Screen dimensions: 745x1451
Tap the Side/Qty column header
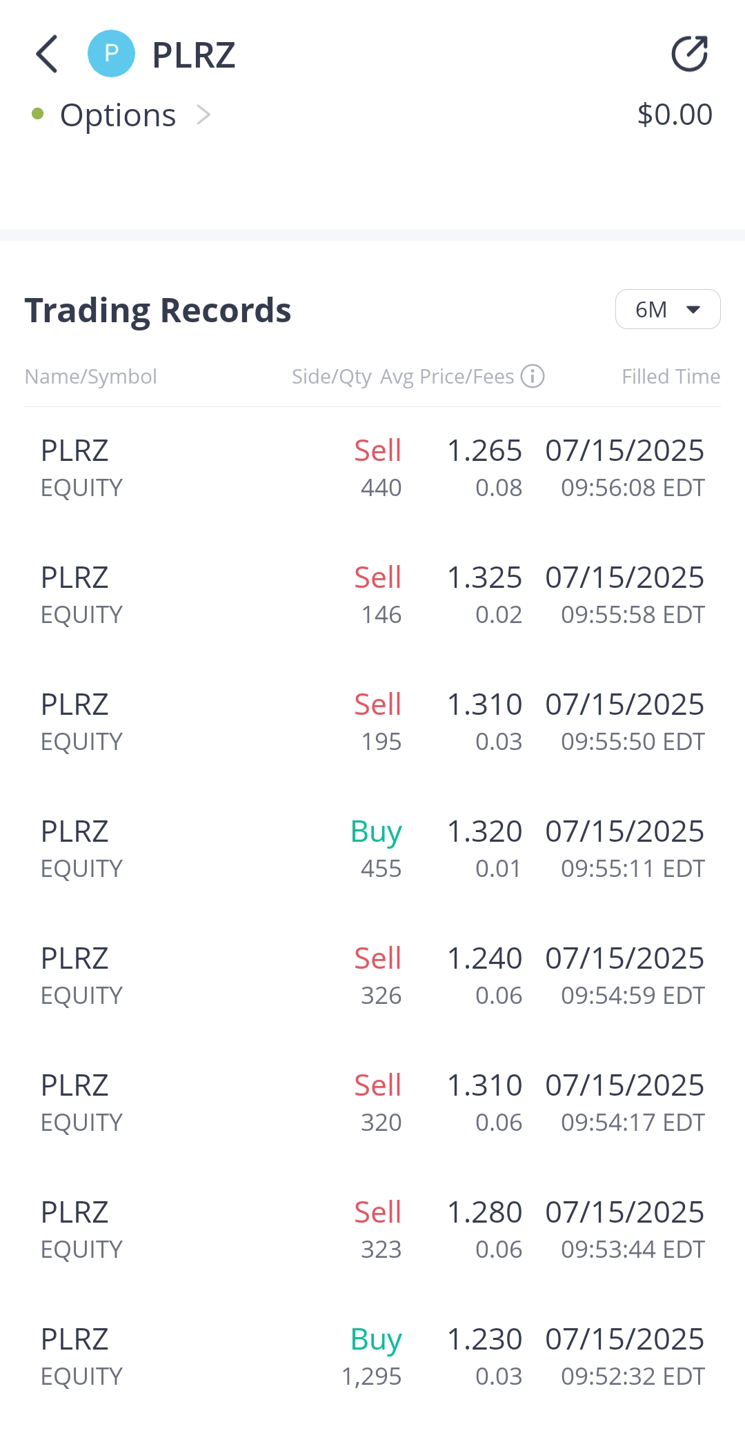(331, 377)
